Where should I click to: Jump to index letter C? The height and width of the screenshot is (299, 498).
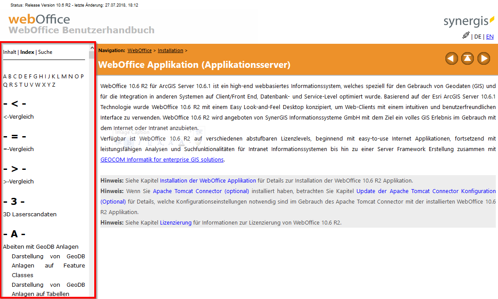(15, 77)
